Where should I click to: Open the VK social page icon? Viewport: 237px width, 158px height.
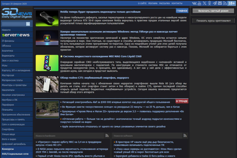pyautogui.click(x=194, y=3)
